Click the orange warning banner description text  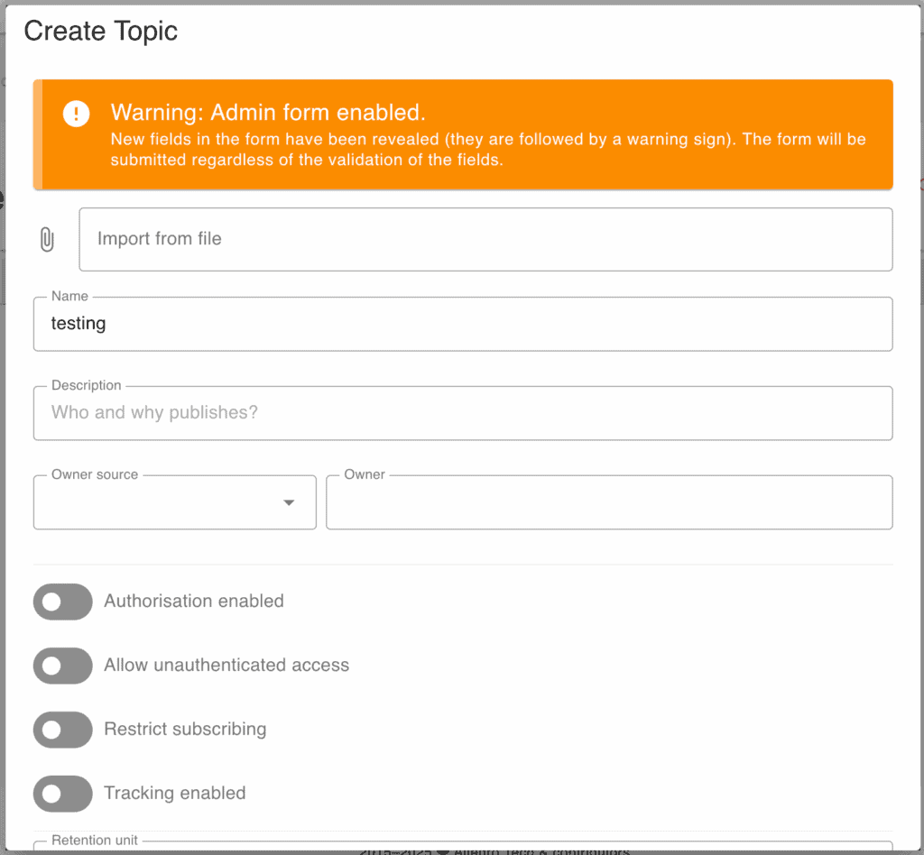pos(487,150)
